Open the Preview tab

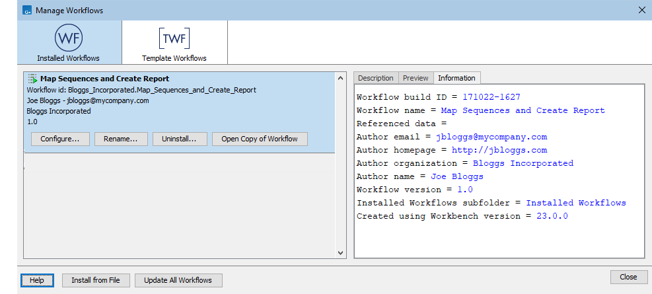click(x=416, y=78)
